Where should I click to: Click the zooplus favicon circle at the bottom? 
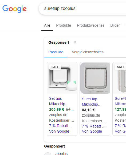tap(48, 154)
